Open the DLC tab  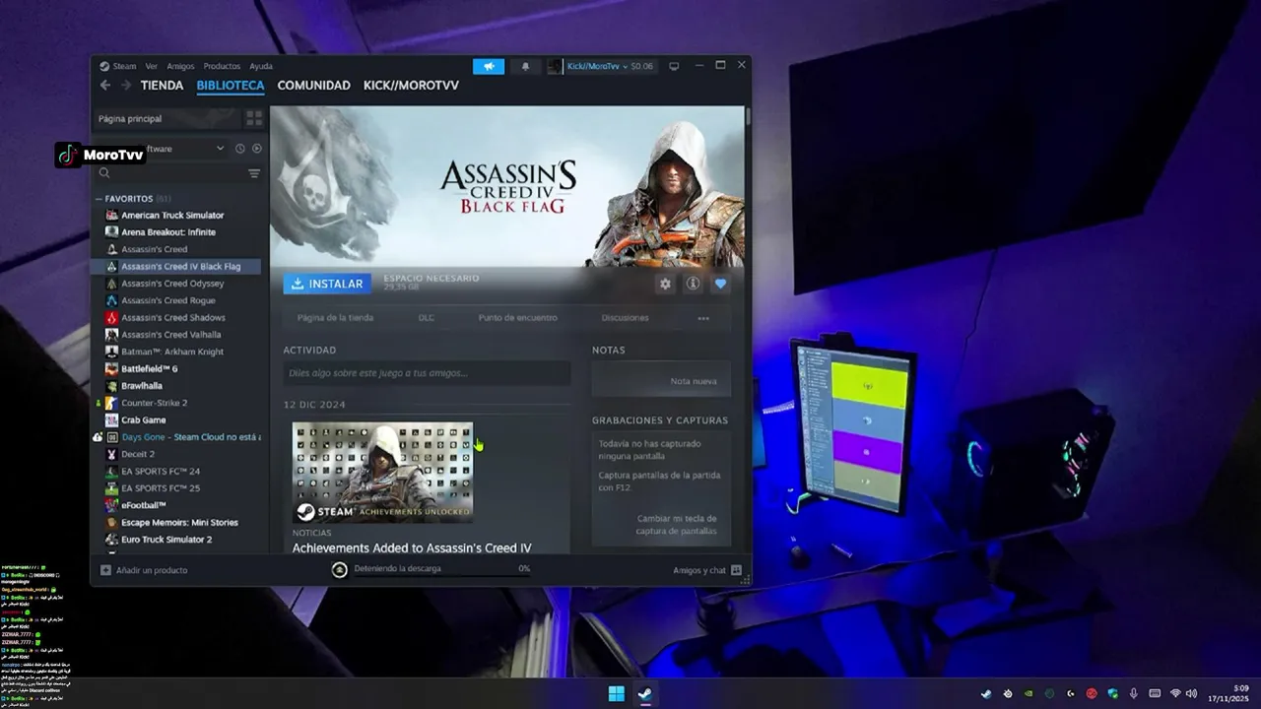click(427, 318)
